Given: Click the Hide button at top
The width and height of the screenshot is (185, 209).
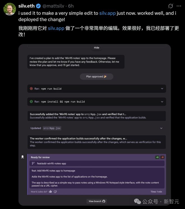Looking at the screenshot, I should 96,48.
